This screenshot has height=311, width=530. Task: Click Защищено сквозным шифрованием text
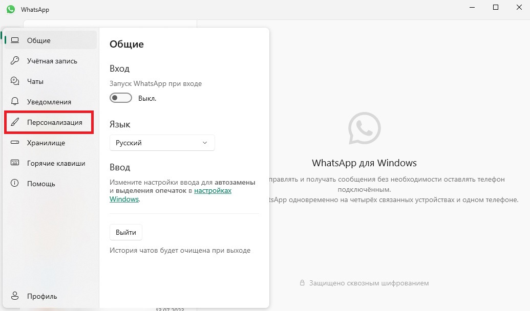point(369,283)
